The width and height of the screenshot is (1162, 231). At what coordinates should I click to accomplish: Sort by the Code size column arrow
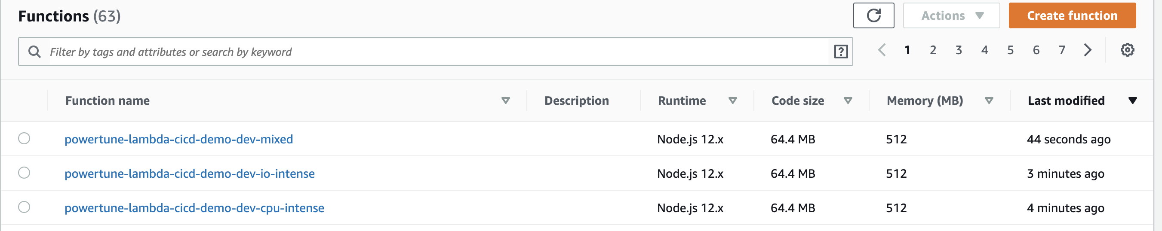(x=848, y=101)
